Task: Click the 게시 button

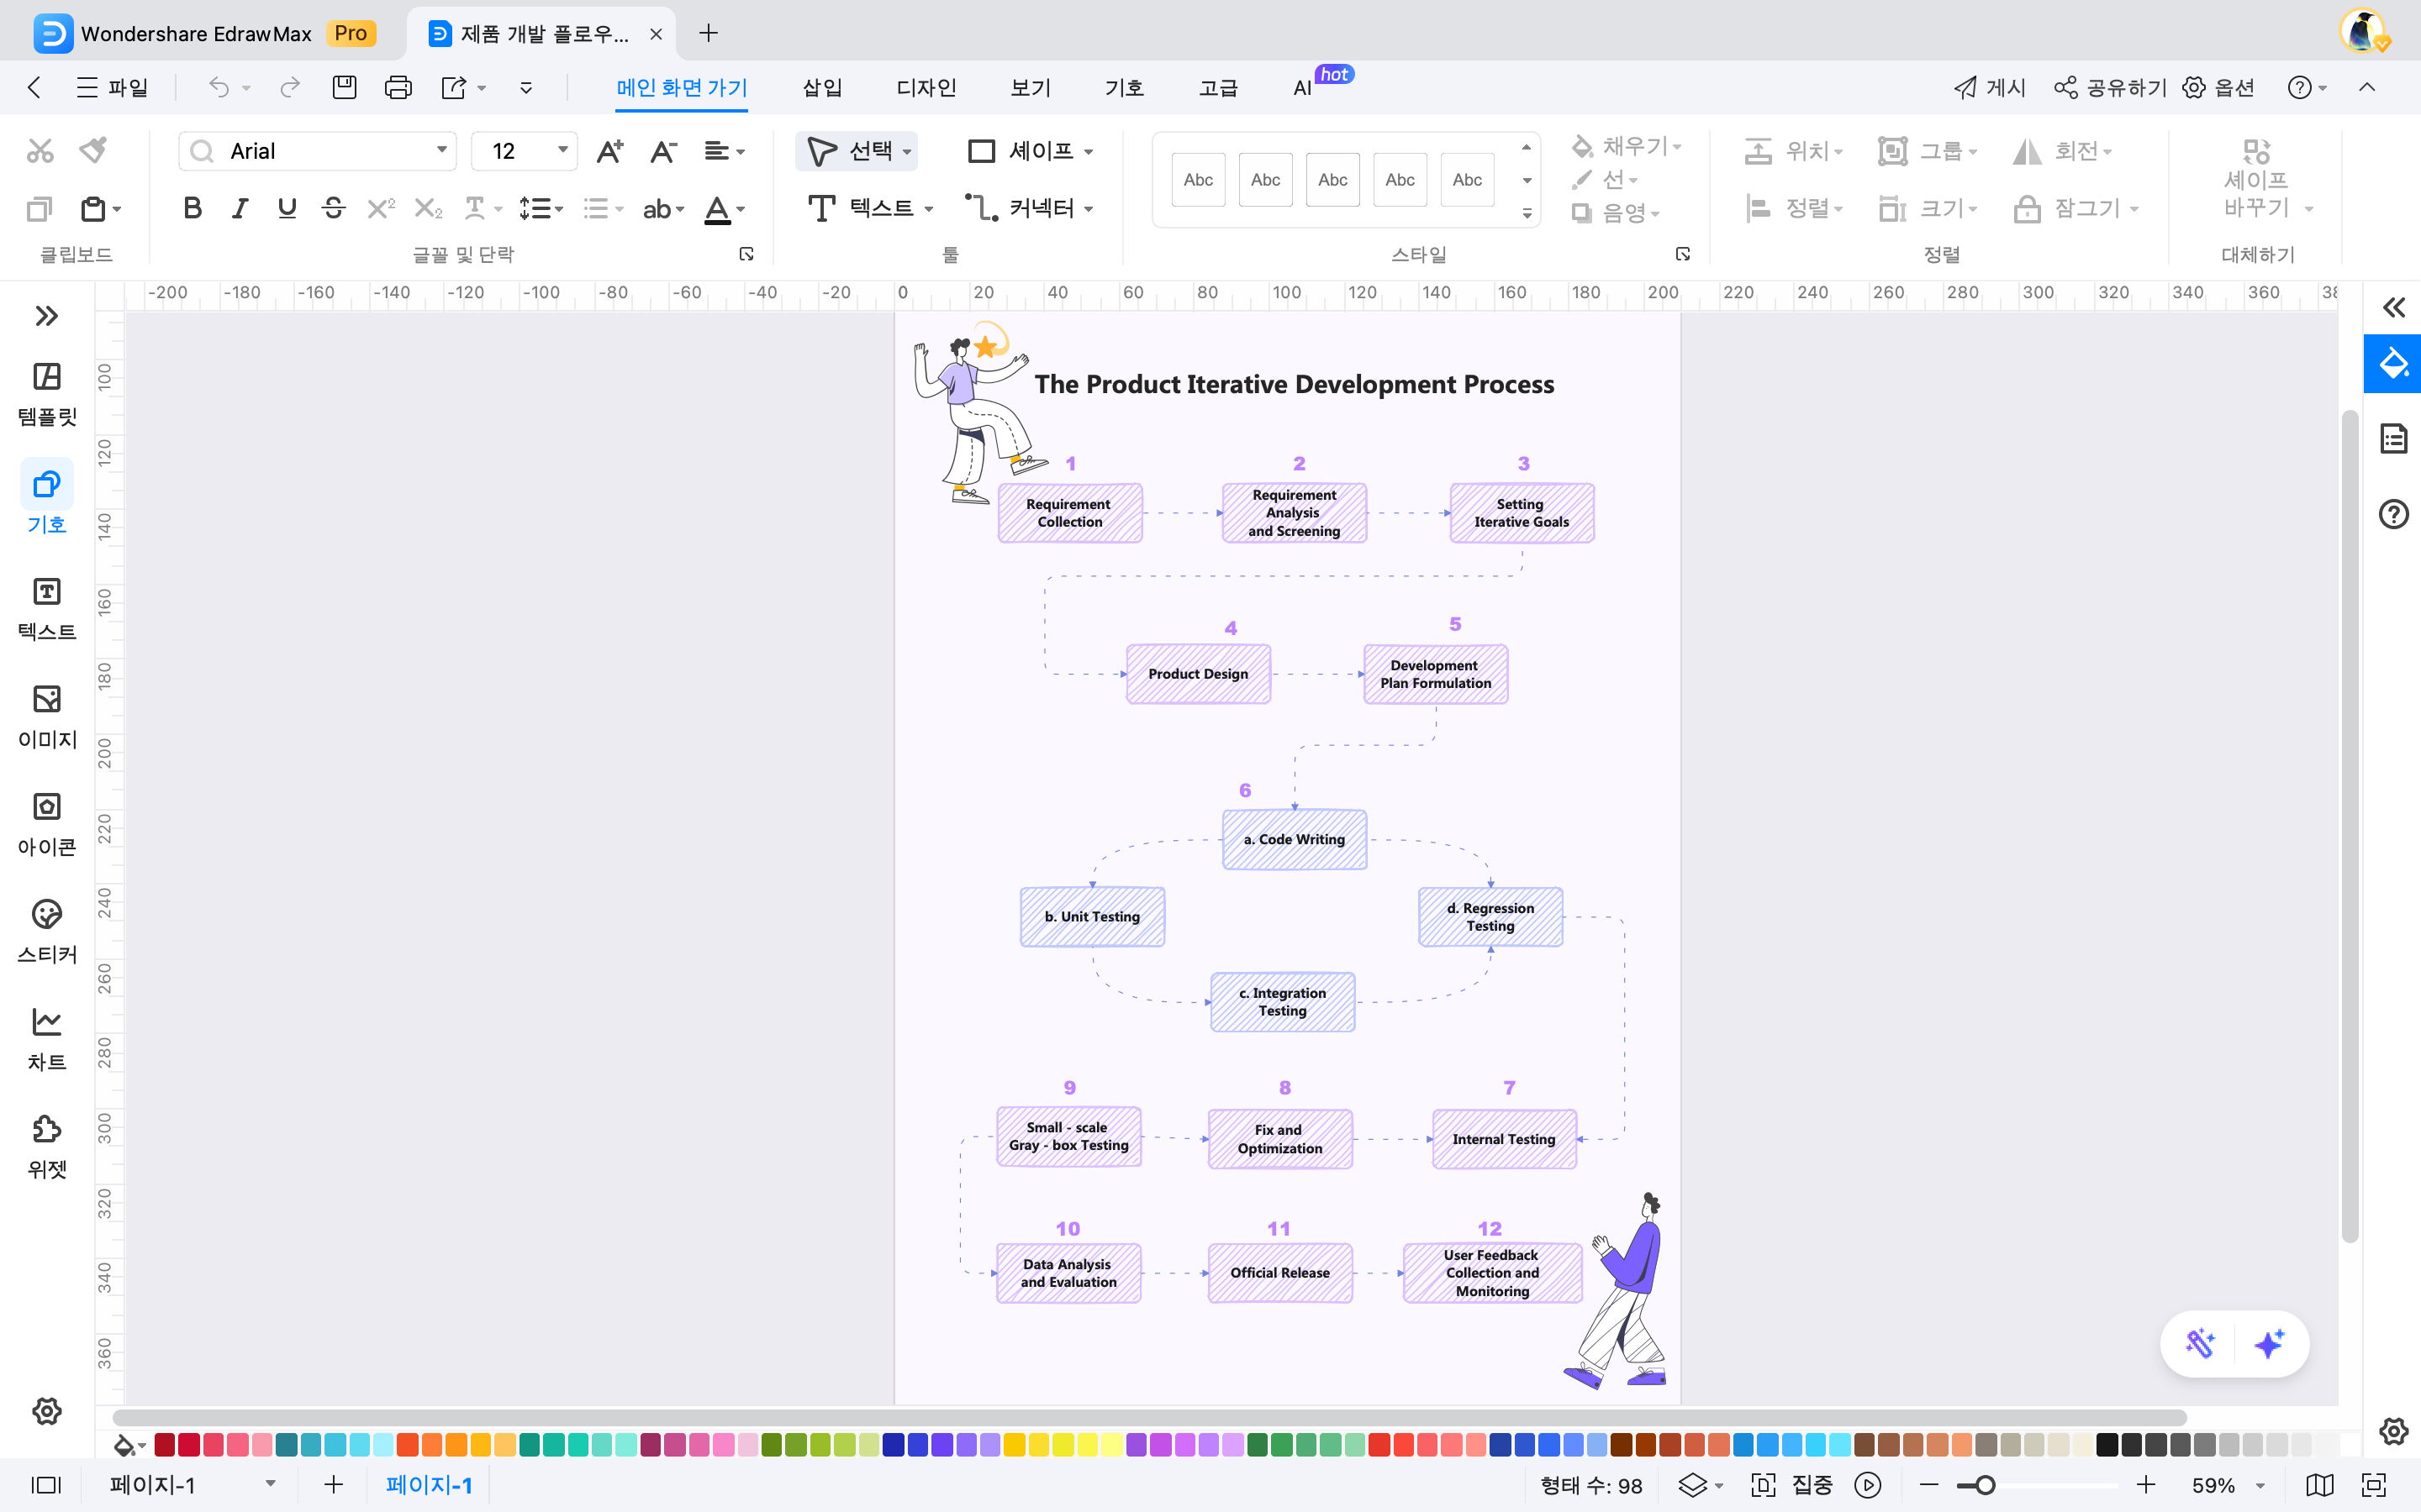Action: click(x=1990, y=87)
